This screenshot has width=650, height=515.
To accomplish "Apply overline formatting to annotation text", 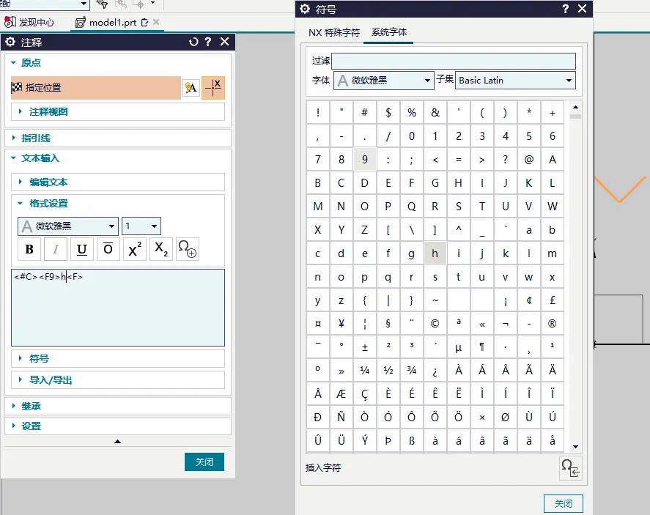I will [108, 249].
